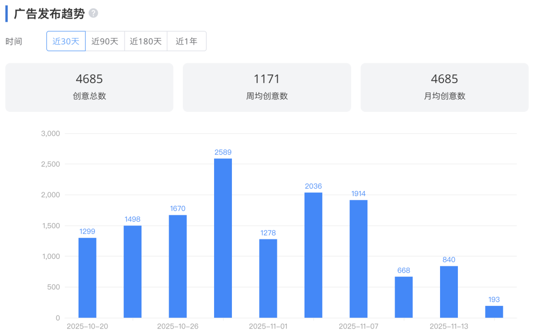Image resolution: width=534 pixels, height=335 pixels.
Task: Click the data label 1670 above its bar
Action: point(178,208)
